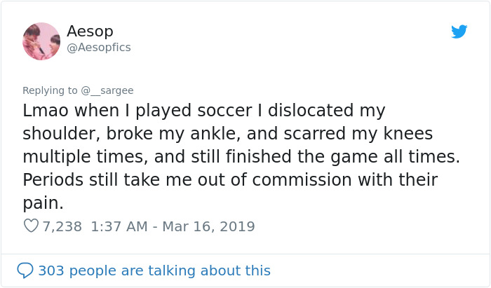This screenshot has height=288, width=491.
Task: Click the 7,238 likes count
Action: pos(62,226)
